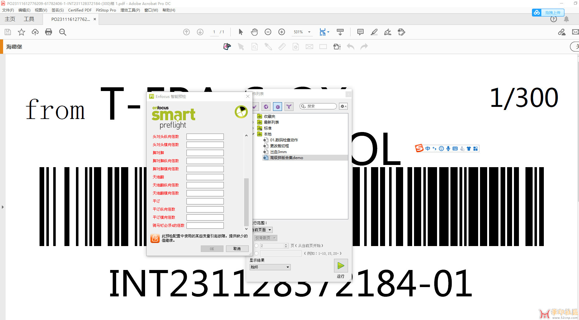The image size is (579, 320).
Task: Click the green run action button
Action: 341,266
